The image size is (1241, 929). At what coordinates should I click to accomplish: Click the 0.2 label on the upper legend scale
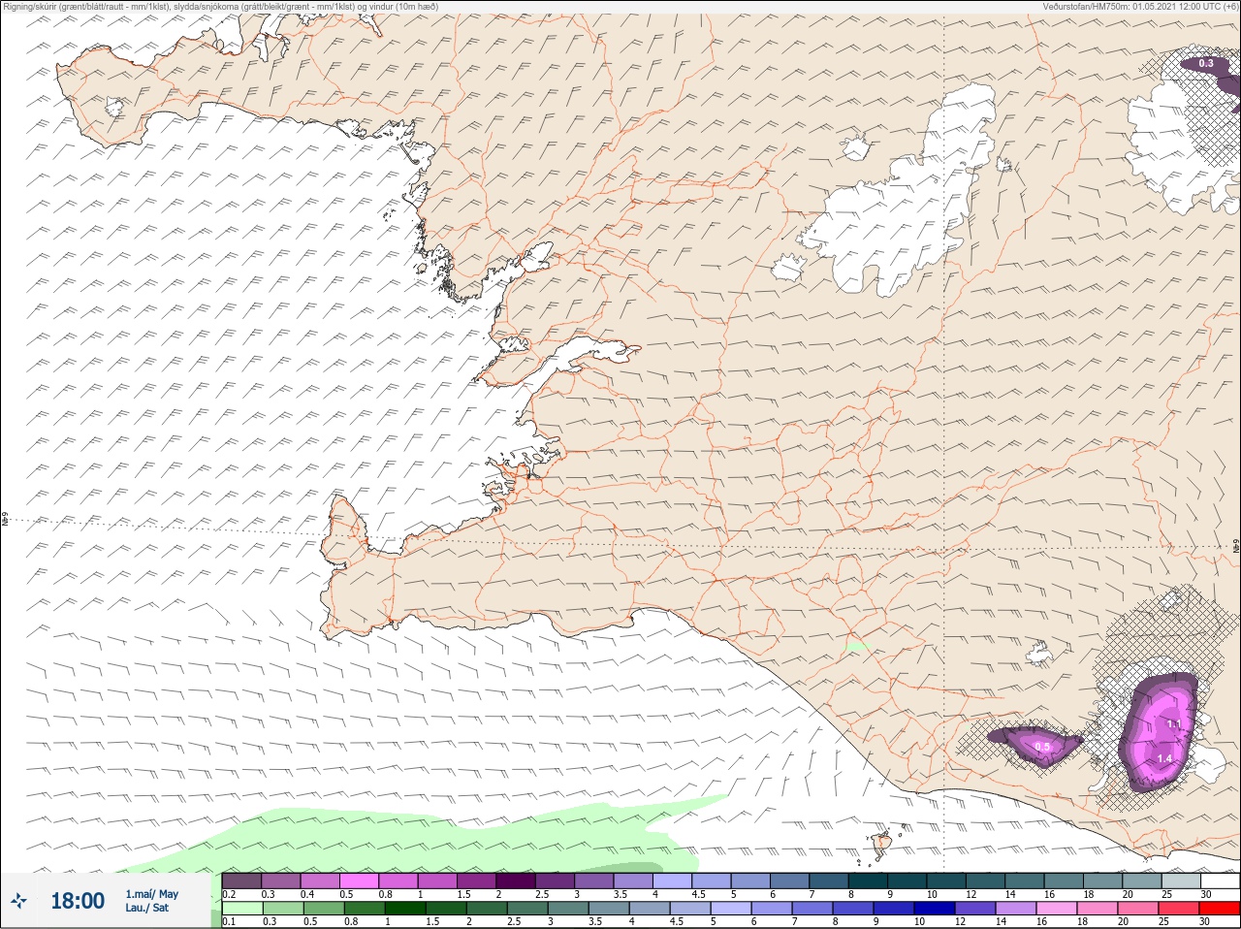(x=229, y=894)
